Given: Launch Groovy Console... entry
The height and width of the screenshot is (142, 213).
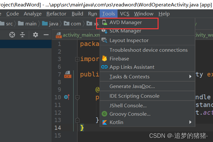Looking at the screenshot, I should click(147, 114).
